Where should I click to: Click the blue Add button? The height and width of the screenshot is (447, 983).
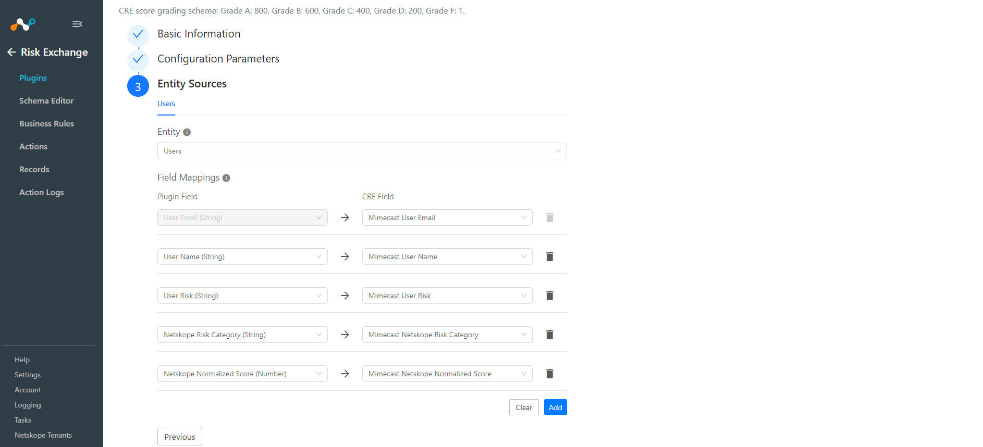[556, 407]
